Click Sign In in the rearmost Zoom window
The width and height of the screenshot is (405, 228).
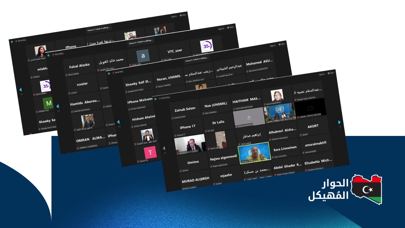tap(174, 17)
